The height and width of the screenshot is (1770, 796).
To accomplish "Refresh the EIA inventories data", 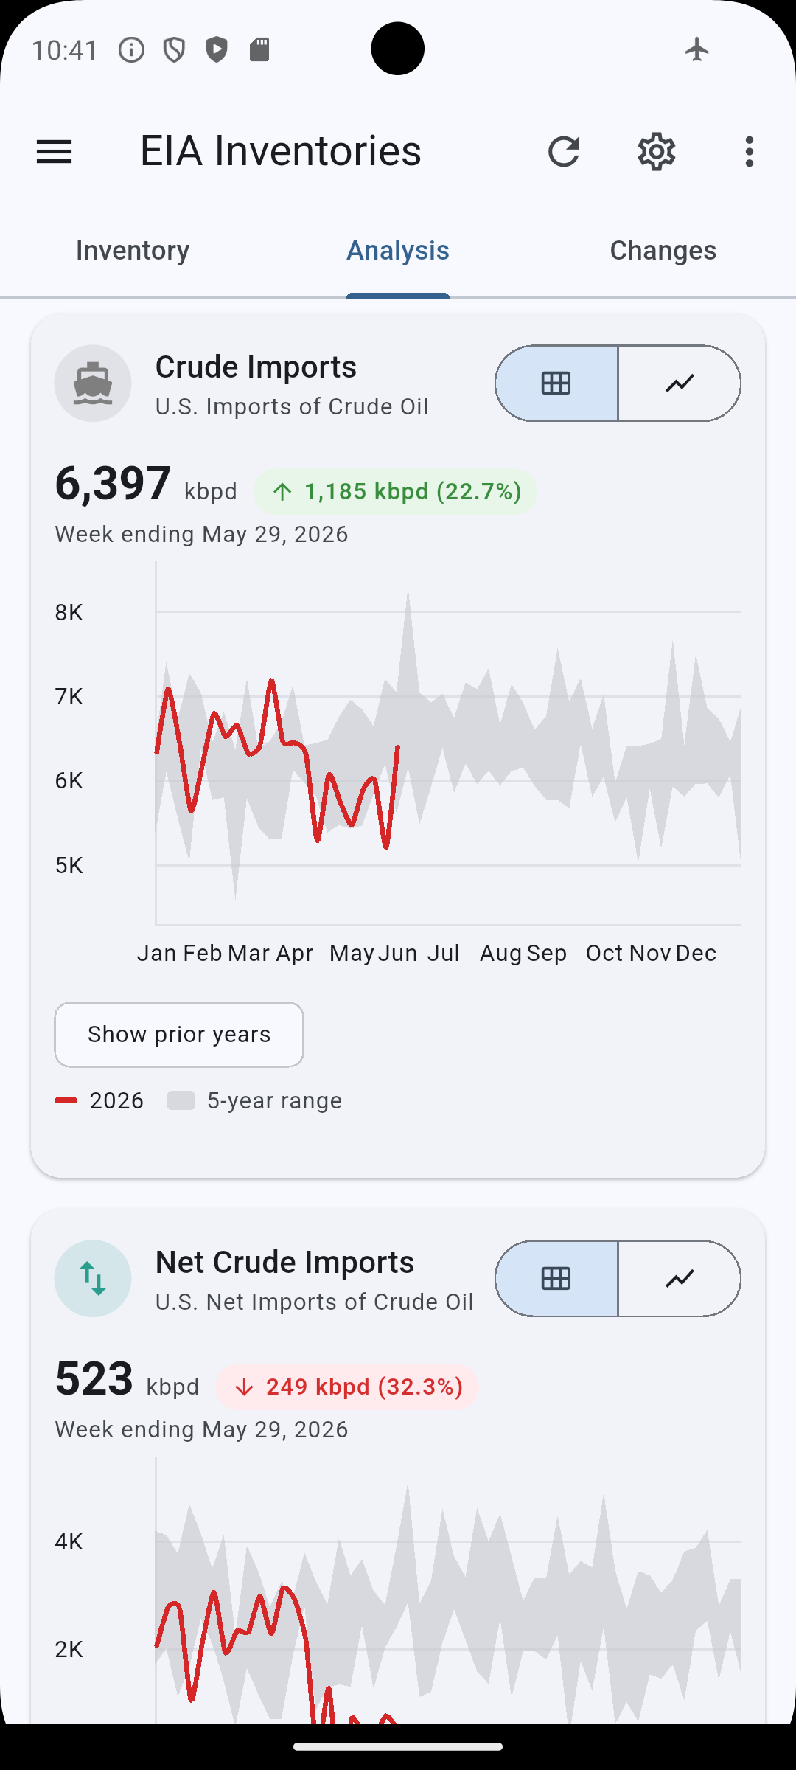I will [564, 152].
